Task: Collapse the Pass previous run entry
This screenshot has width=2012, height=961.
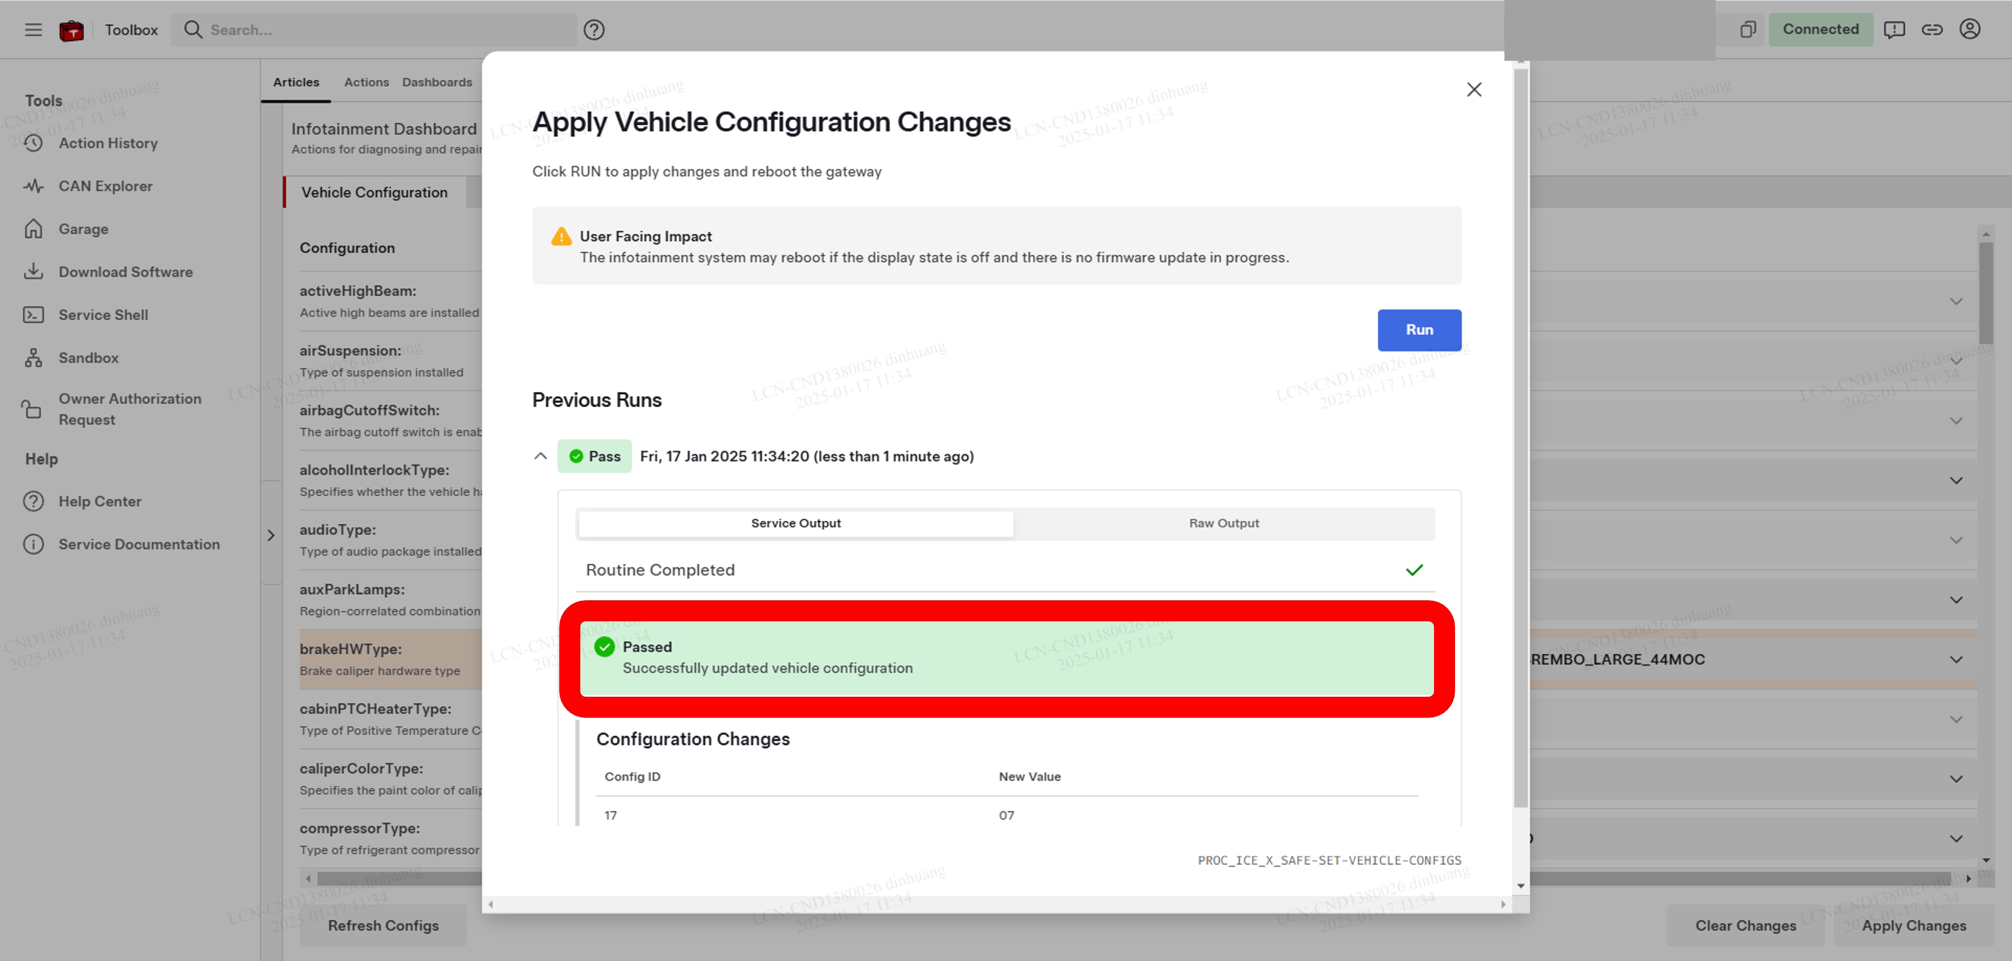Action: coord(540,456)
